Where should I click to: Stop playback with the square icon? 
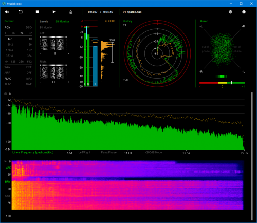point(37,12)
